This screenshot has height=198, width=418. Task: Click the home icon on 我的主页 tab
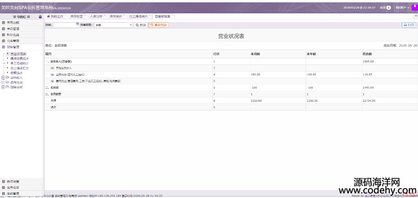tap(48, 16)
